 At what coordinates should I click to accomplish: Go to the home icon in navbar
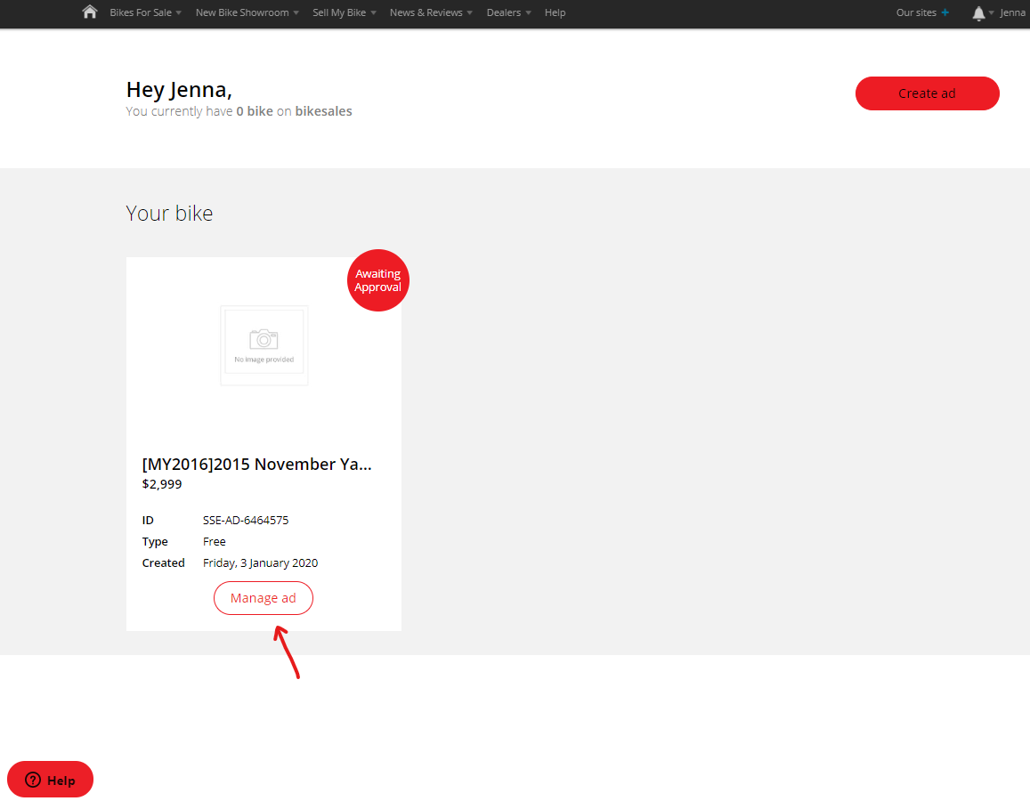[x=90, y=12]
